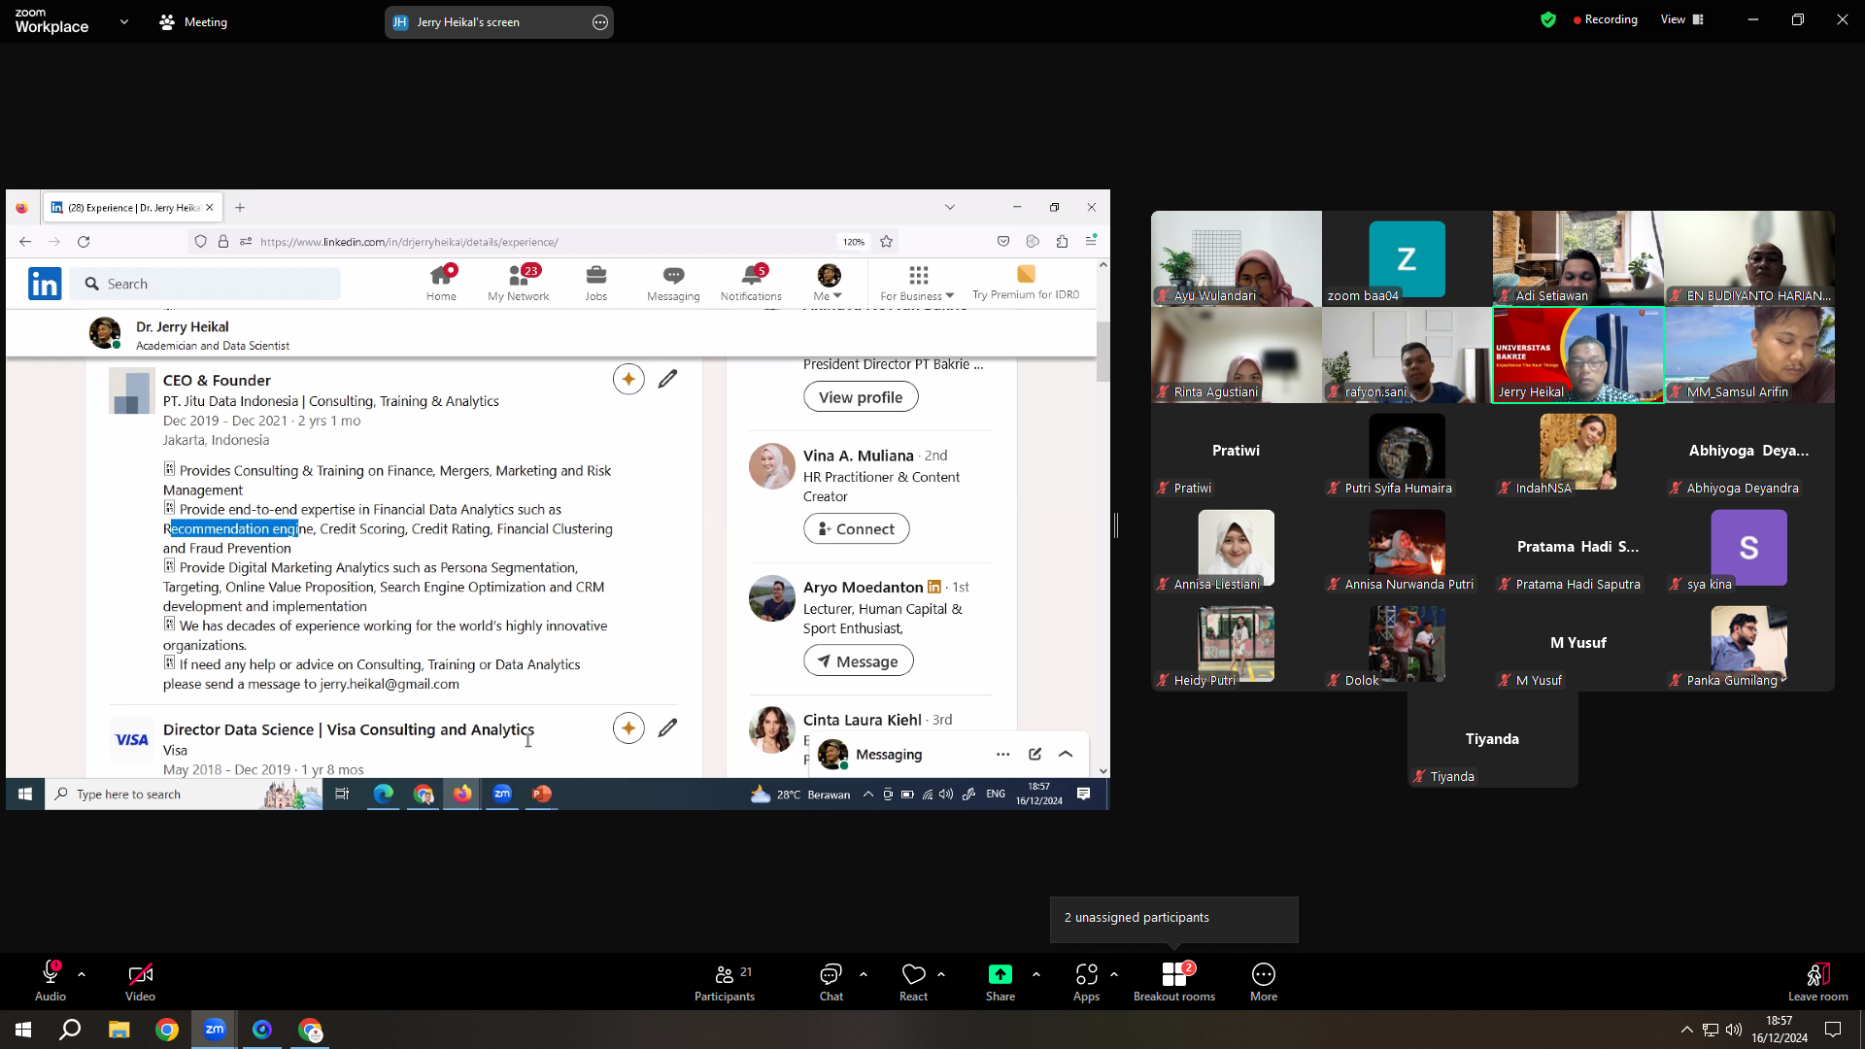Open the React emoji menu
This screenshot has width=1865, height=1049.
click(x=913, y=981)
